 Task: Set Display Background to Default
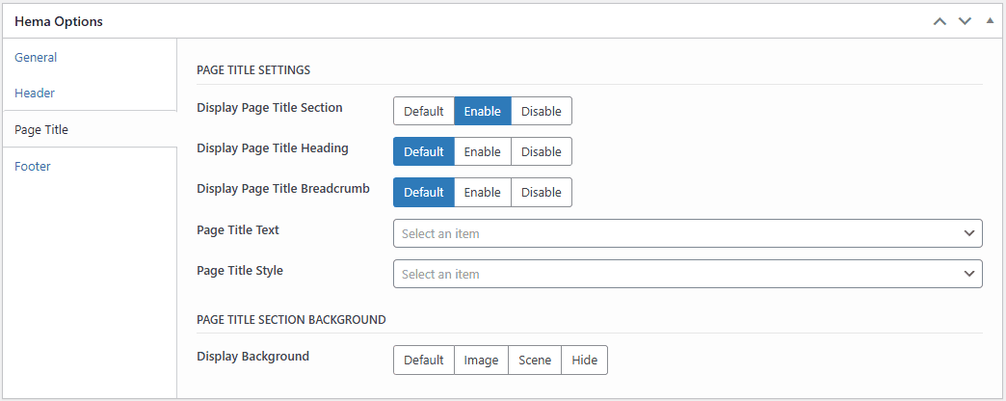click(423, 361)
